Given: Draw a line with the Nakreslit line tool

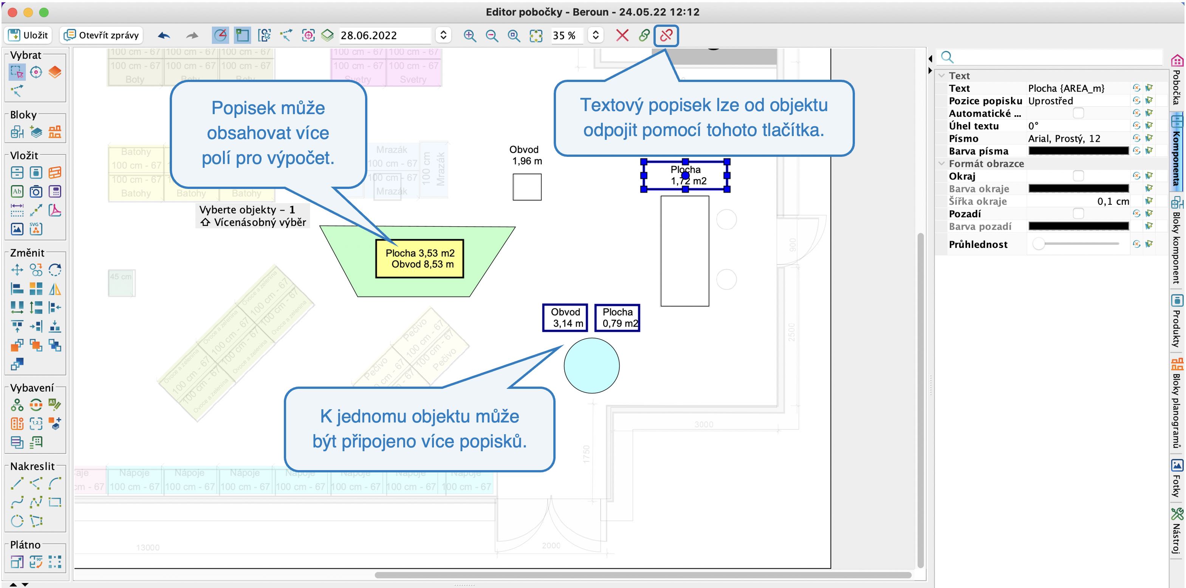Looking at the screenshot, I should pos(17,483).
